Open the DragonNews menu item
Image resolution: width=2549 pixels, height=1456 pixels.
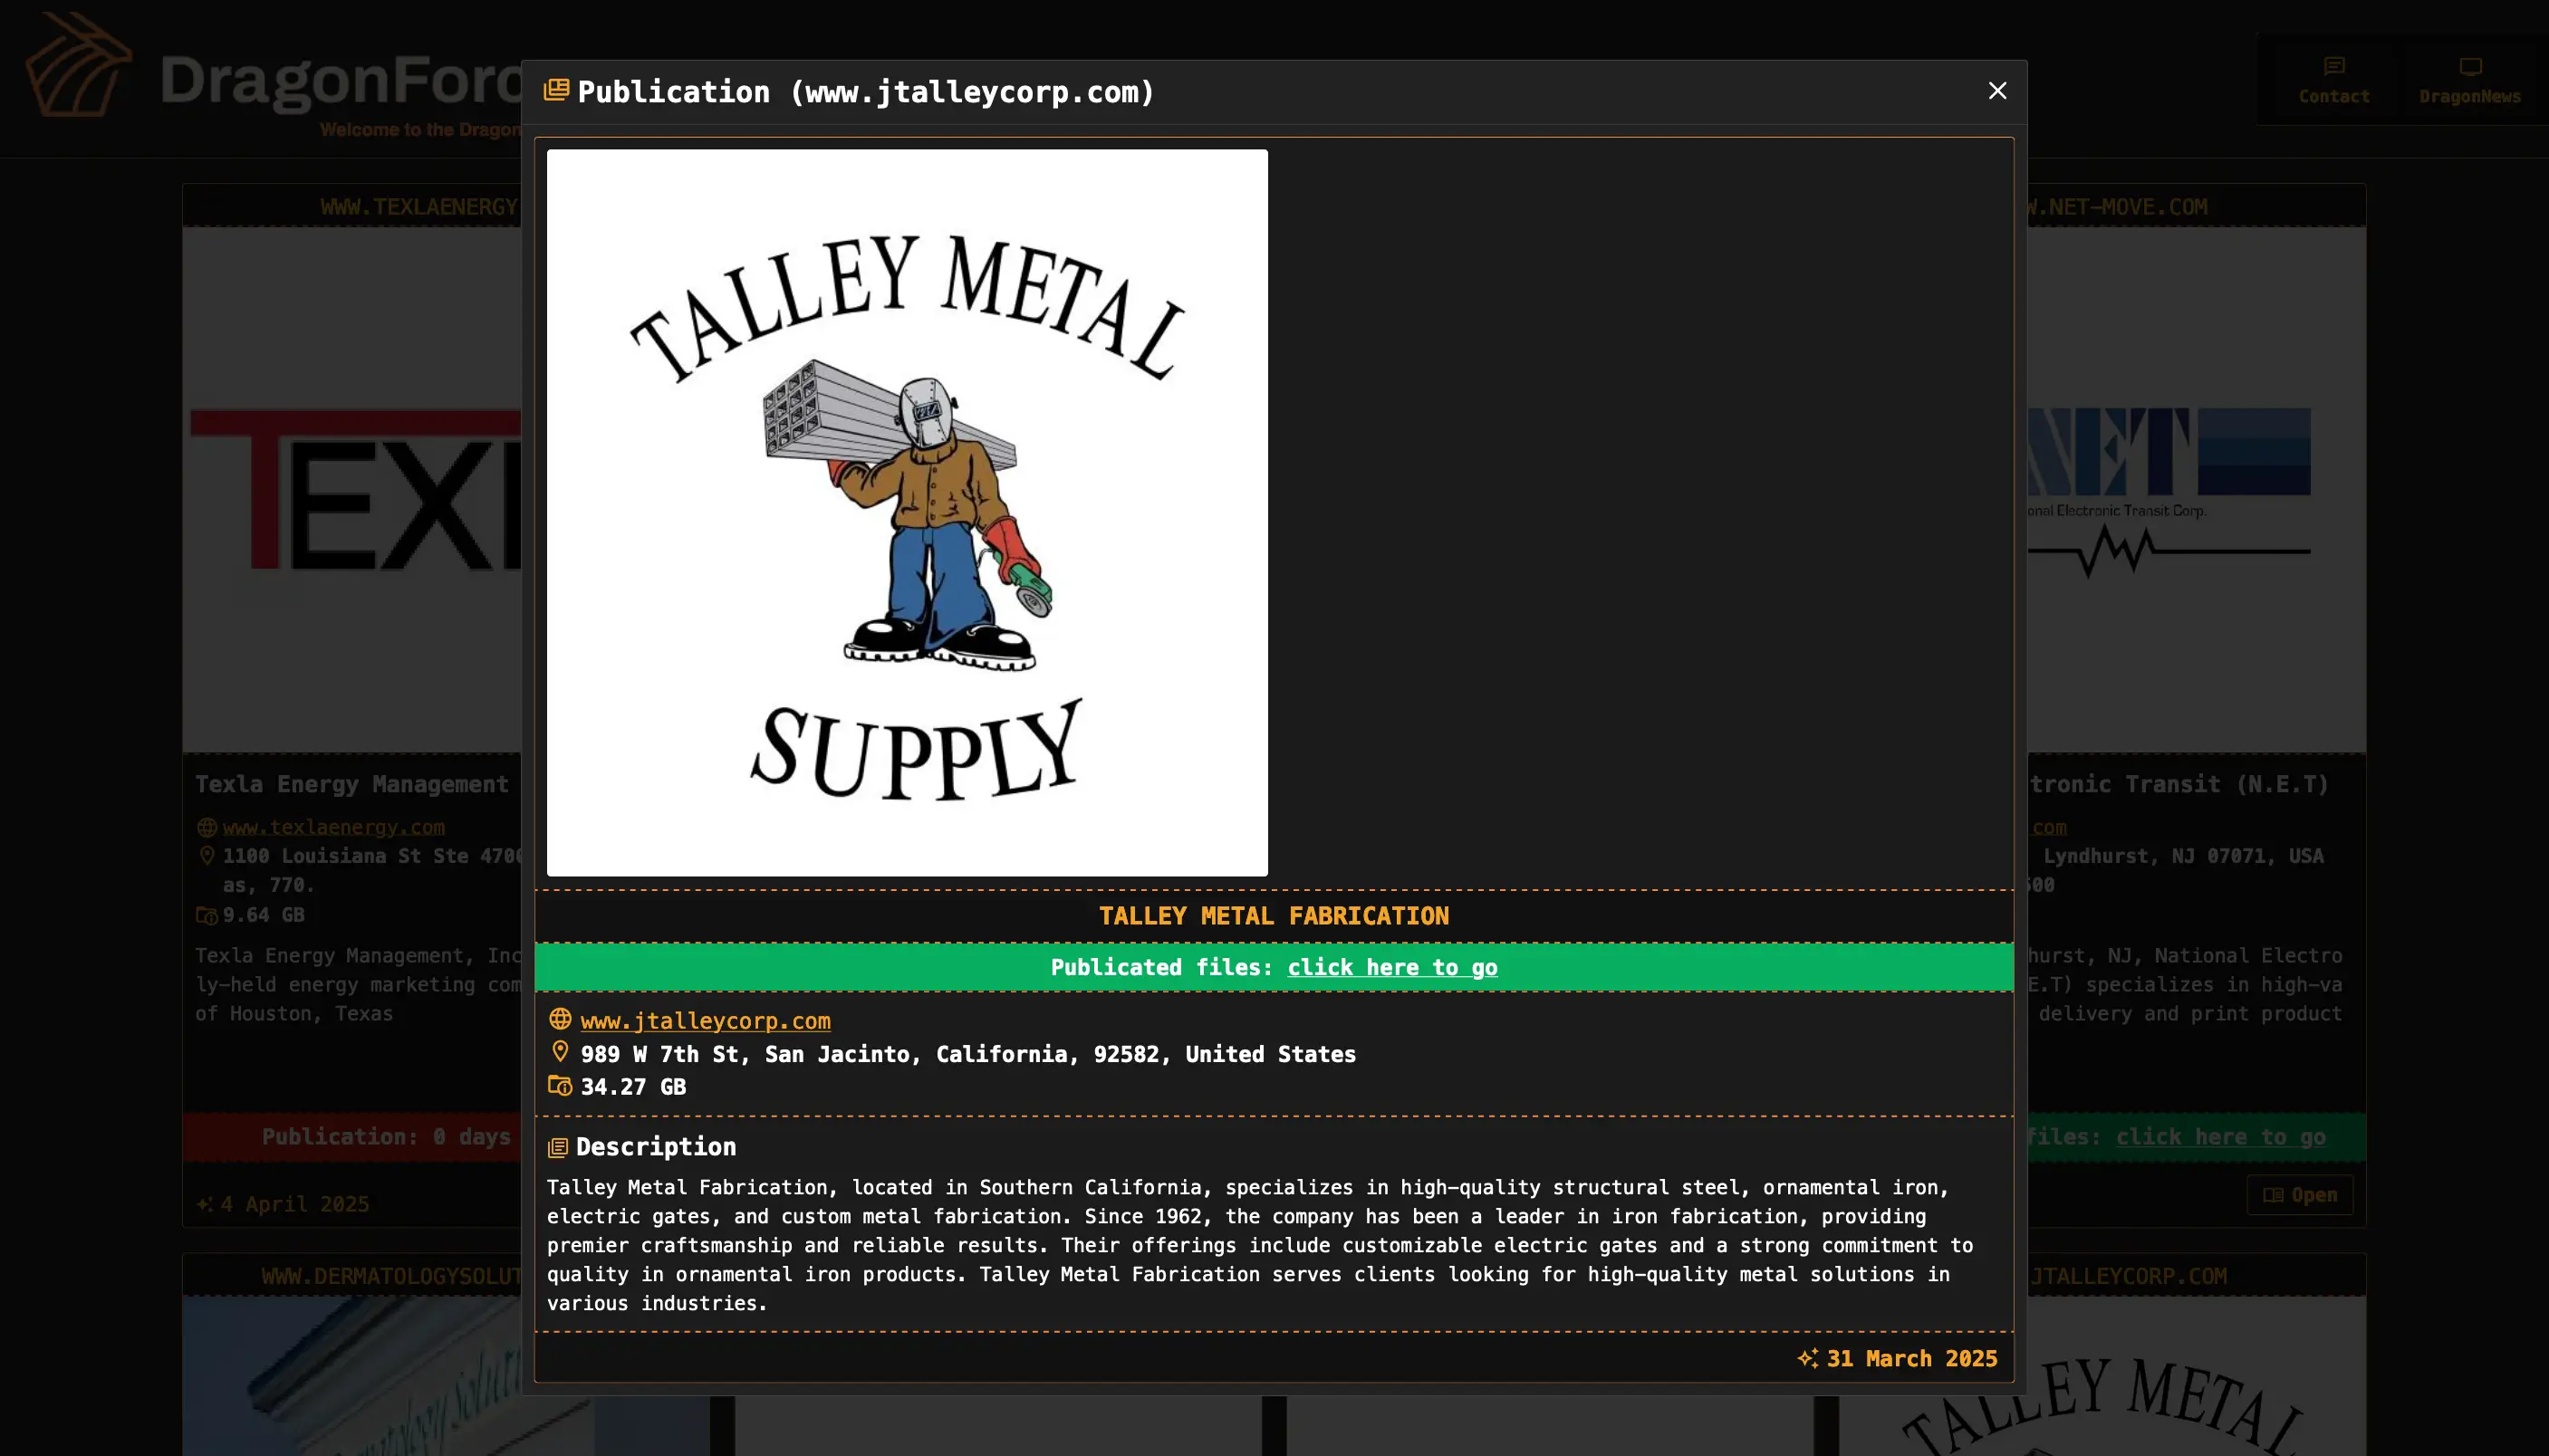click(x=2469, y=80)
